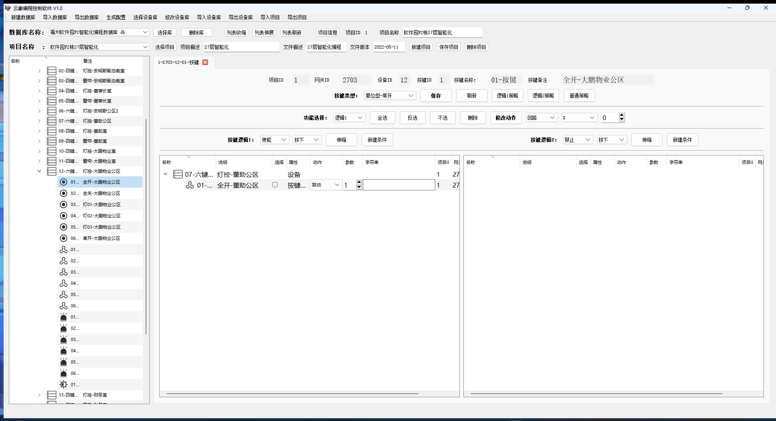This screenshot has height=421, width=776.
Task: Click the 07-六键 device icon in logic1 list
Action: pyautogui.click(x=178, y=174)
